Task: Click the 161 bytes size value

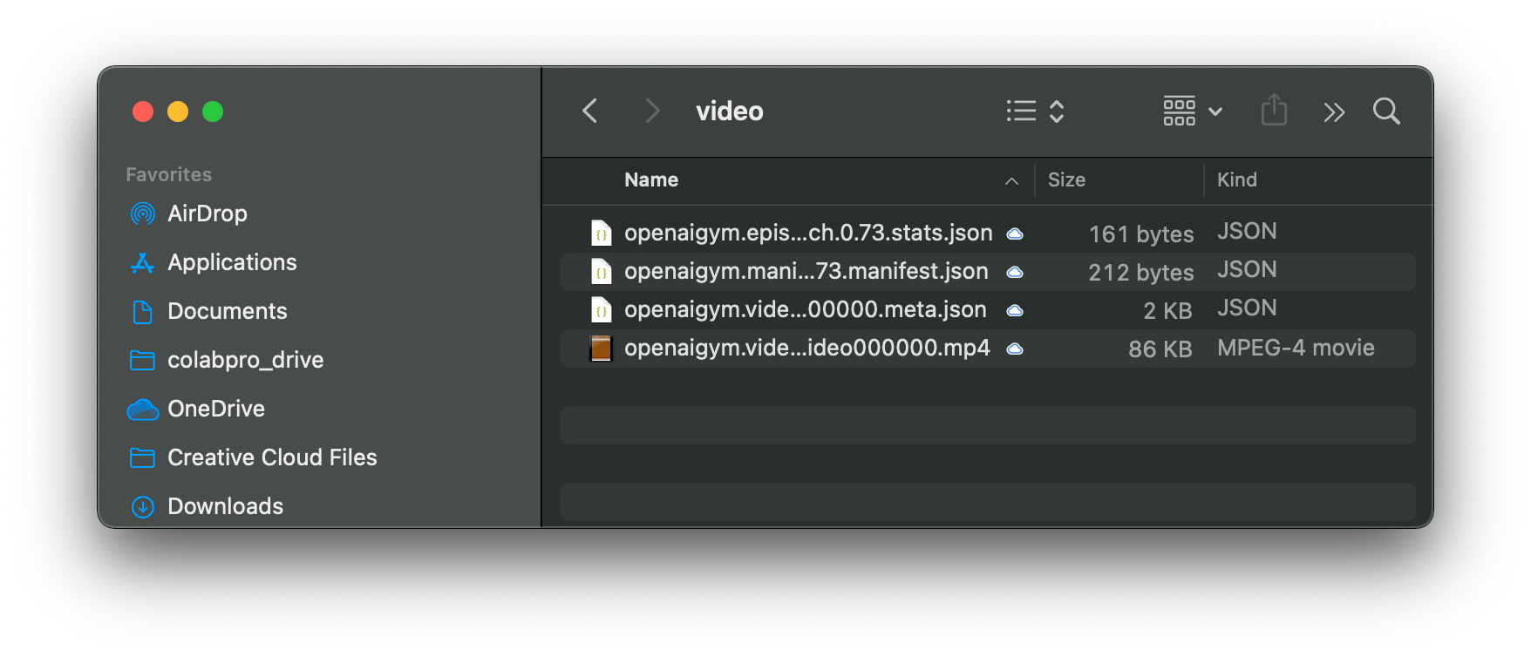Action: [x=1141, y=234]
